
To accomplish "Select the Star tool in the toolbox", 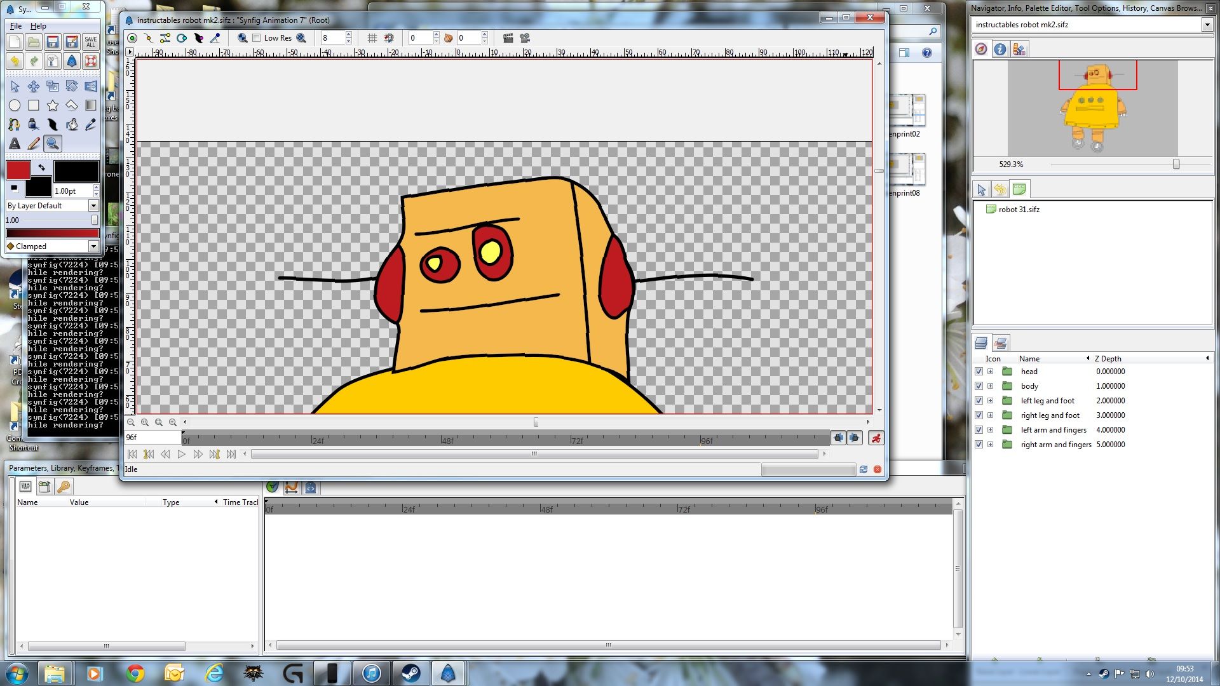I will 53,105.
